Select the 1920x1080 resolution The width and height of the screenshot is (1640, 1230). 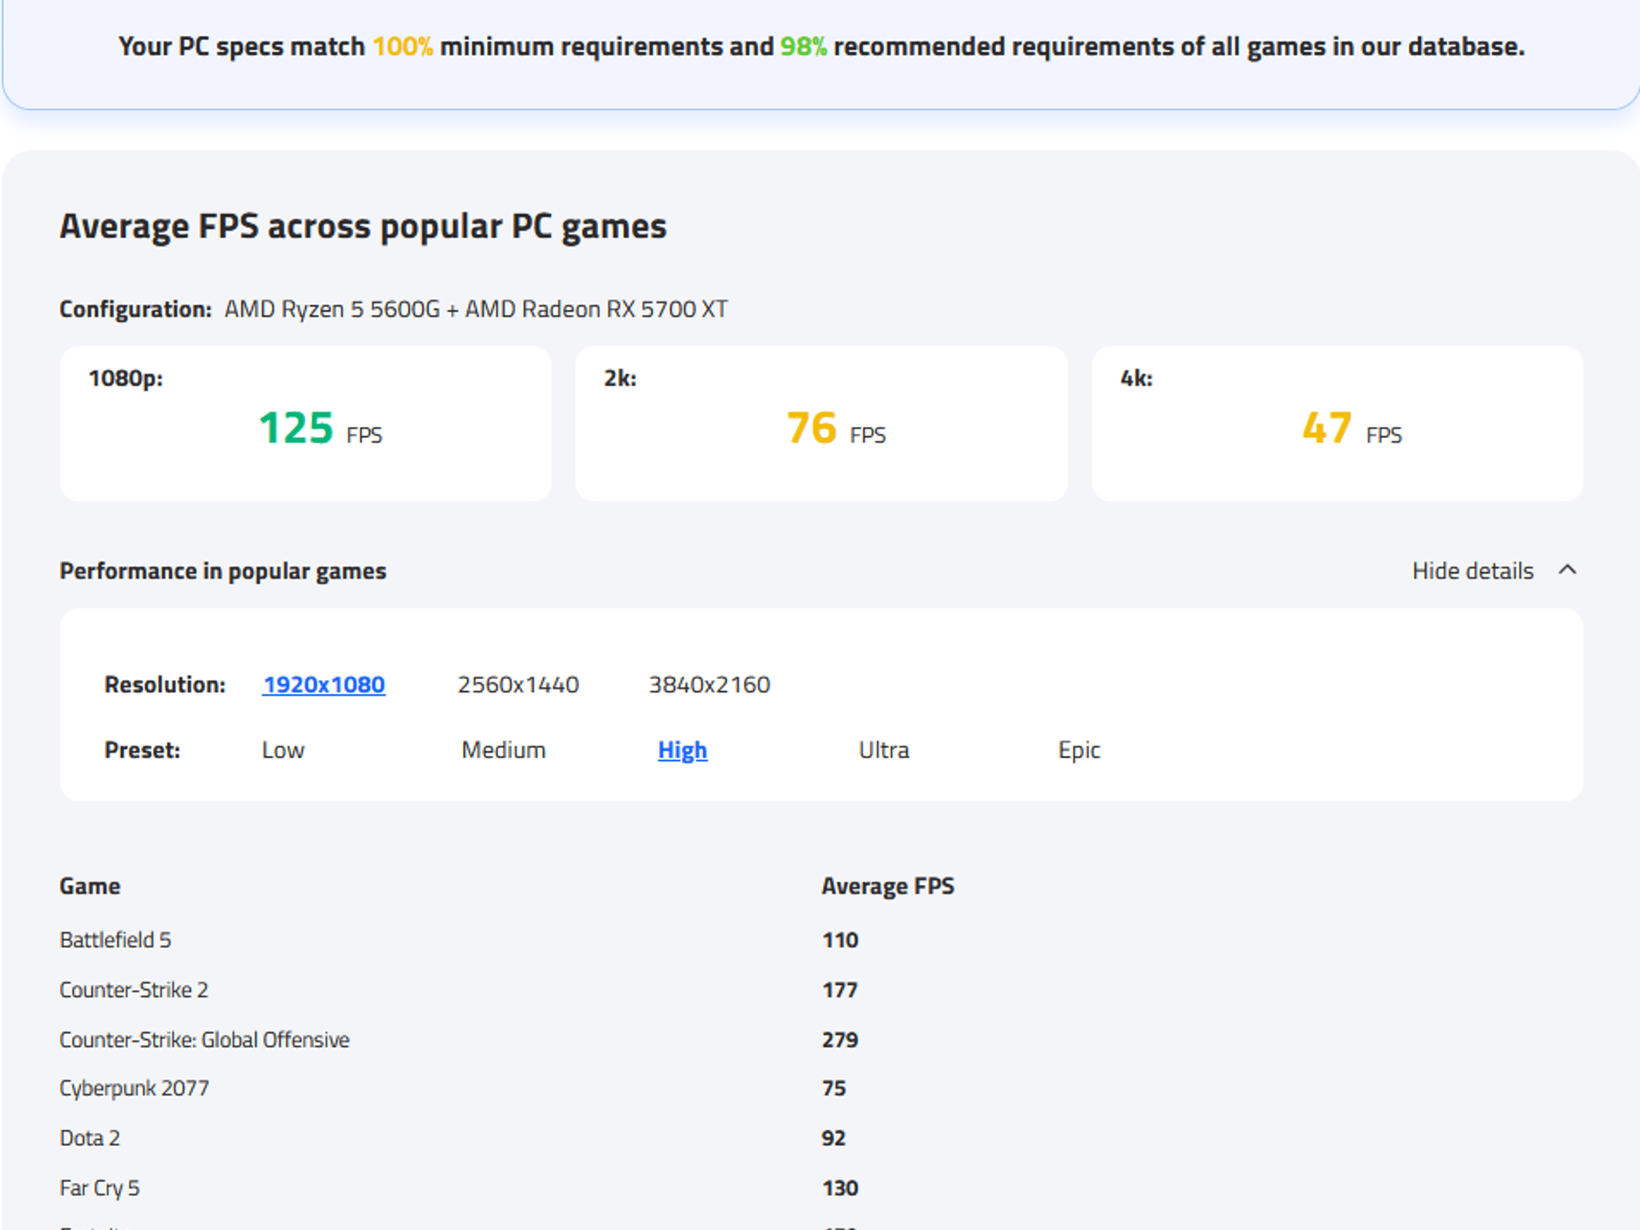pos(324,685)
